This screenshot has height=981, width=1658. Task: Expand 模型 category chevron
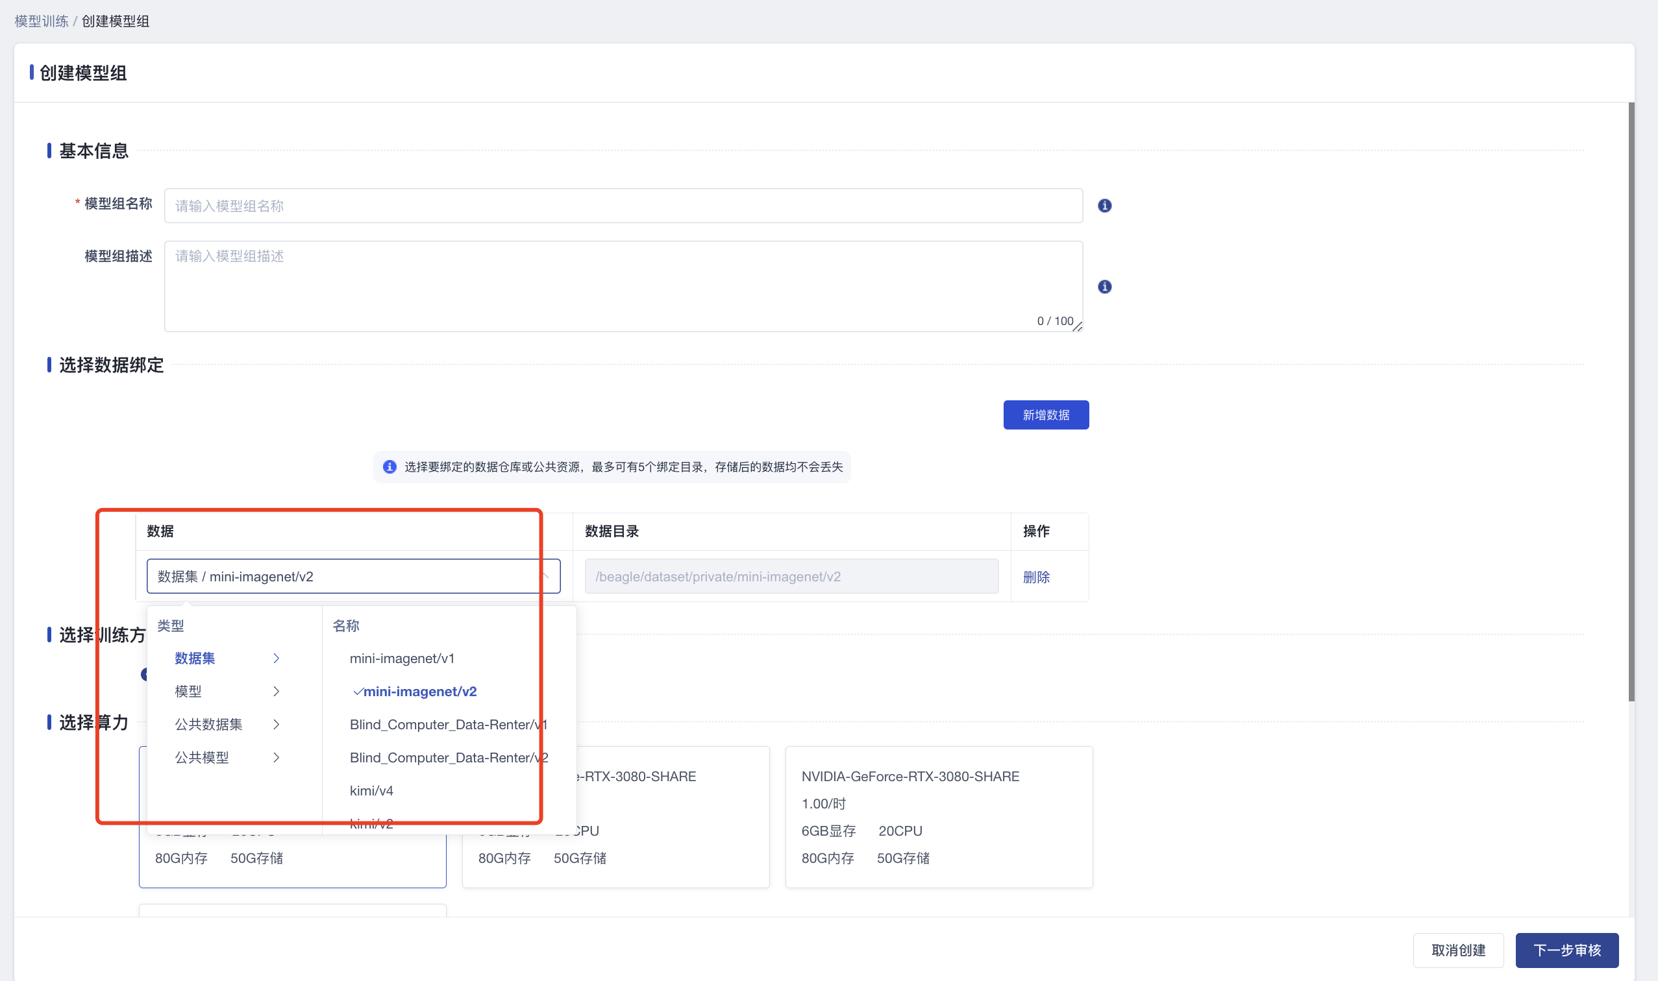point(276,692)
